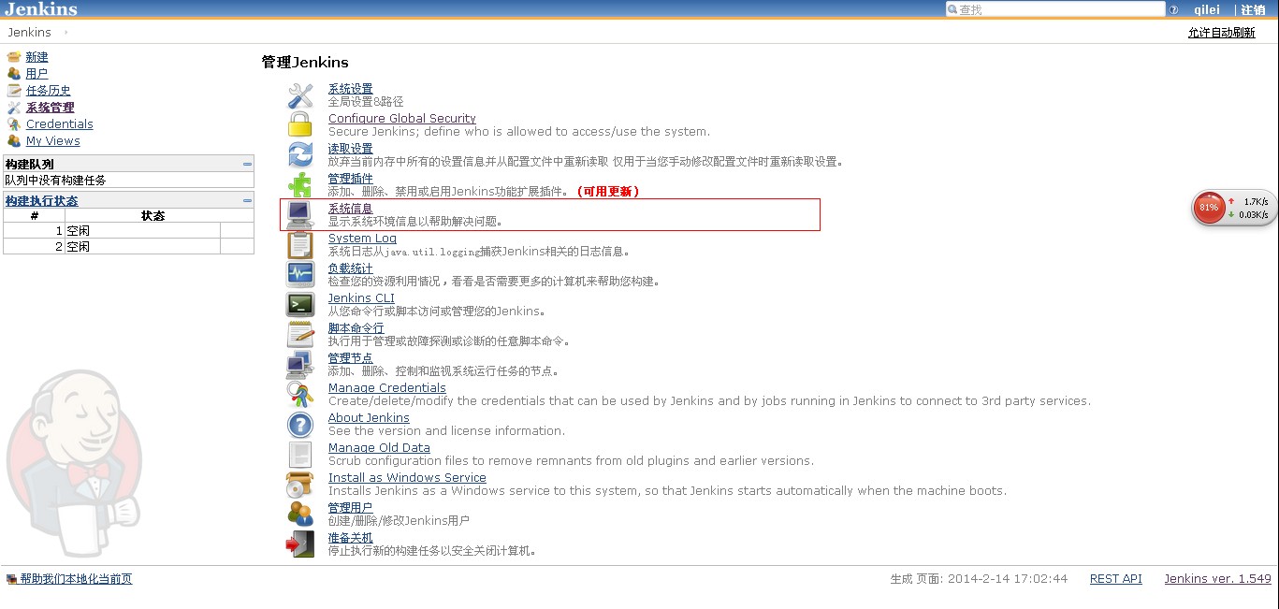Click the installer disc icon for Windows Service
Image resolution: width=1279 pixels, height=609 pixels.
[300, 485]
